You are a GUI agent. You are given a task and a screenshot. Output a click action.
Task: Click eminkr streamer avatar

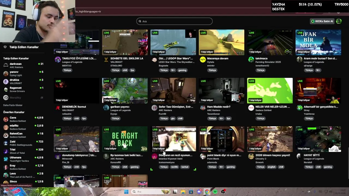203,60
